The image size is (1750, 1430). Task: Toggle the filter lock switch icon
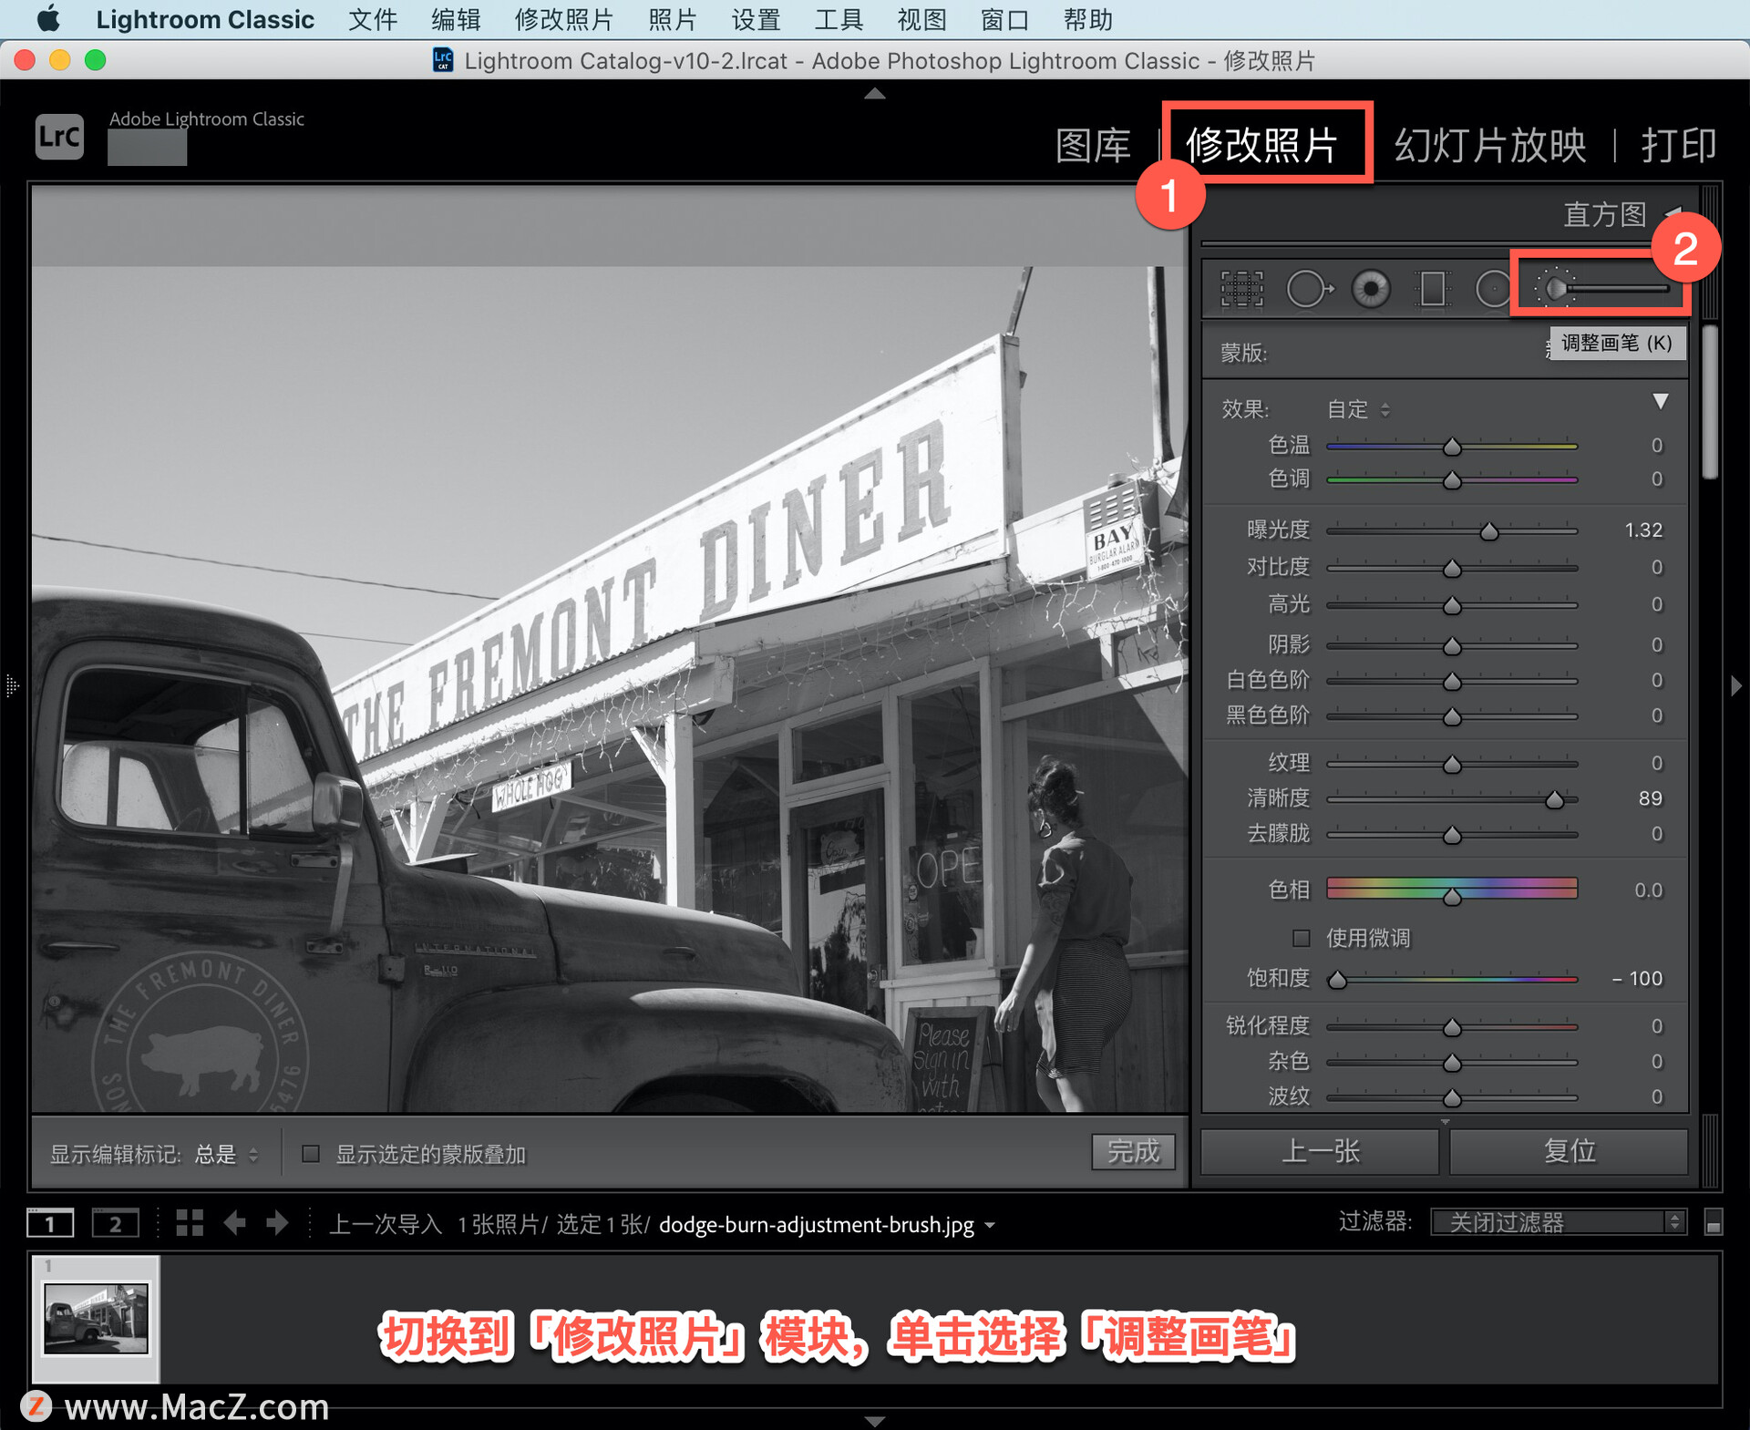tap(1713, 1222)
